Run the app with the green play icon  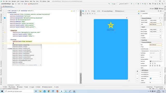[x=132, y=4]
